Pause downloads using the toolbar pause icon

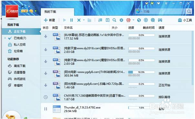click(72, 20)
